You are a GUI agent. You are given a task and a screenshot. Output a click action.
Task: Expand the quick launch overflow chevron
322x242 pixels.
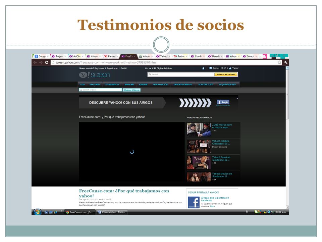coord(61,211)
